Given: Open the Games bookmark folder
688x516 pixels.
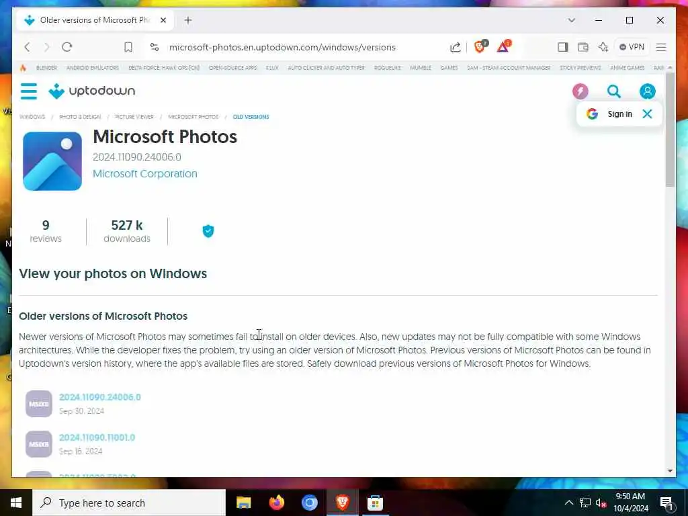Looking at the screenshot, I should [449, 68].
